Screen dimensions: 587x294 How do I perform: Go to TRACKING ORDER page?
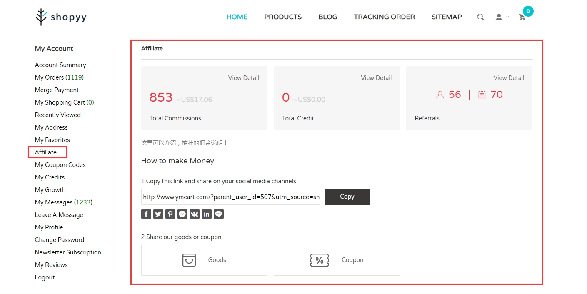tap(384, 17)
